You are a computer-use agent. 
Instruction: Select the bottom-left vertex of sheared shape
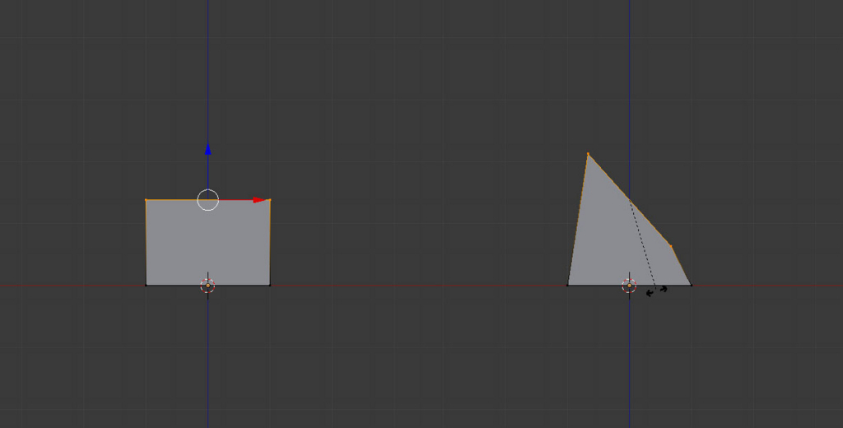click(568, 285)
